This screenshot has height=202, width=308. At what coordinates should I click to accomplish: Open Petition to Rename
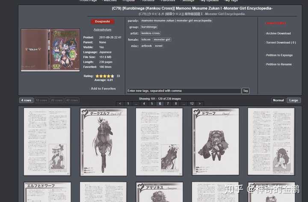[279, 64]
